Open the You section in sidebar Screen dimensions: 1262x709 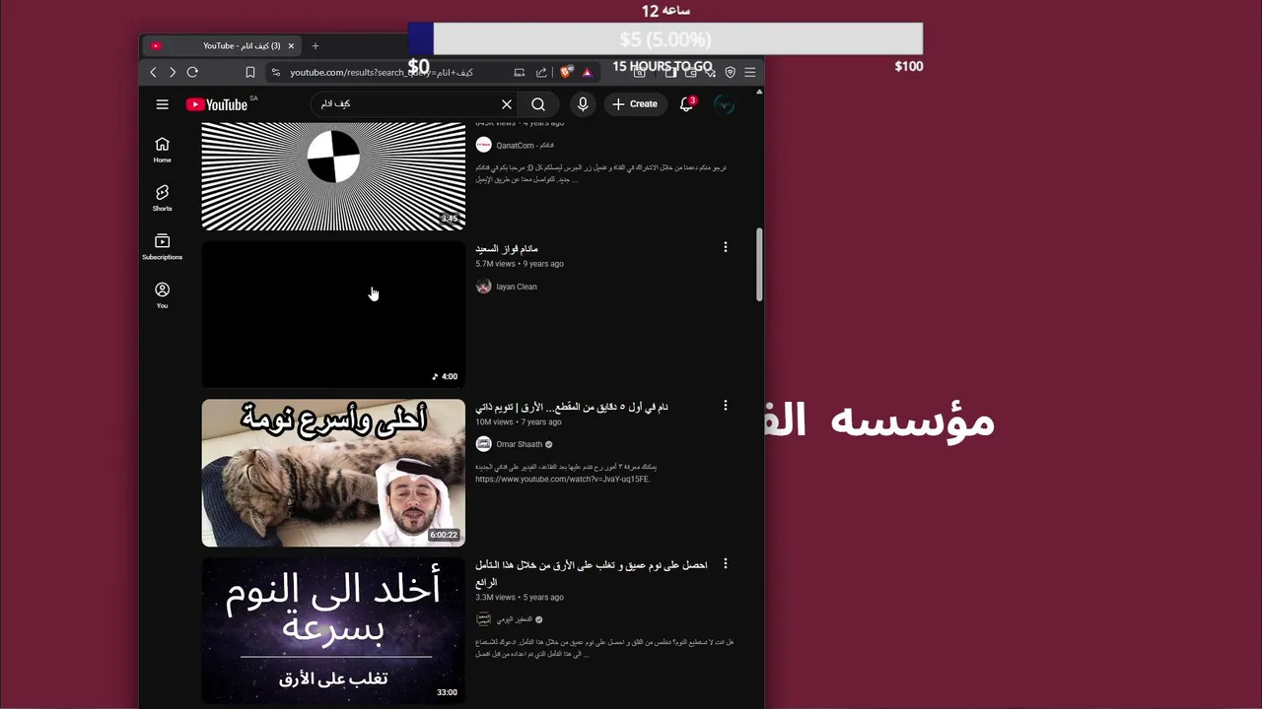click(162, 295)
